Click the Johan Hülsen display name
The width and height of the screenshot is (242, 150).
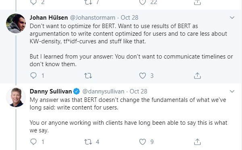click(x=49, y=18)
